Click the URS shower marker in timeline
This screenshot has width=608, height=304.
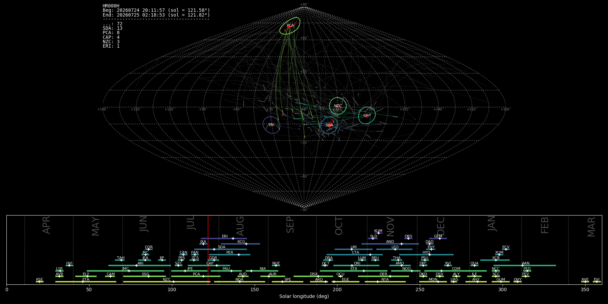point(454,282)
